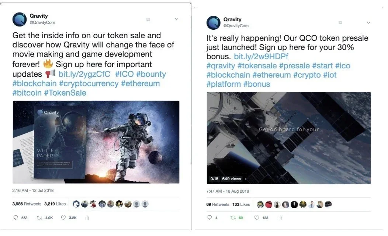
Task: Open the bit.ly/2w9HDPf link
Action: point(261,57)
